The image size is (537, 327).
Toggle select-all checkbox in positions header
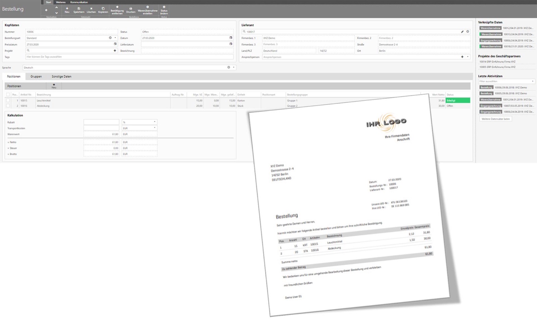pos(8,95)
